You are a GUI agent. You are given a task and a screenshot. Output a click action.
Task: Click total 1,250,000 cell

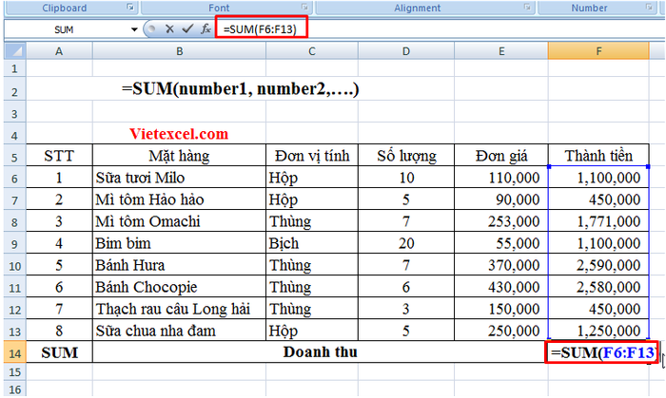(x=598, y=331)
